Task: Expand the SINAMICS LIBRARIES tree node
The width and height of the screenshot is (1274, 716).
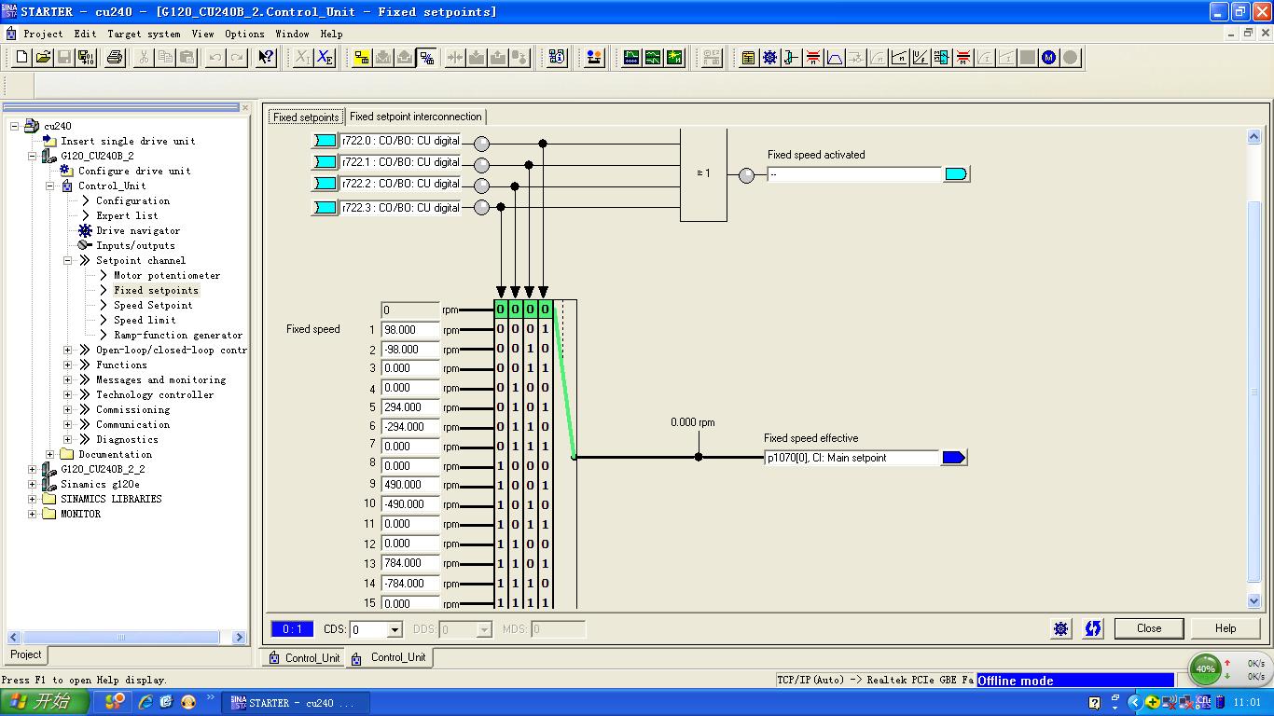Action: click(x=33, y=499)
